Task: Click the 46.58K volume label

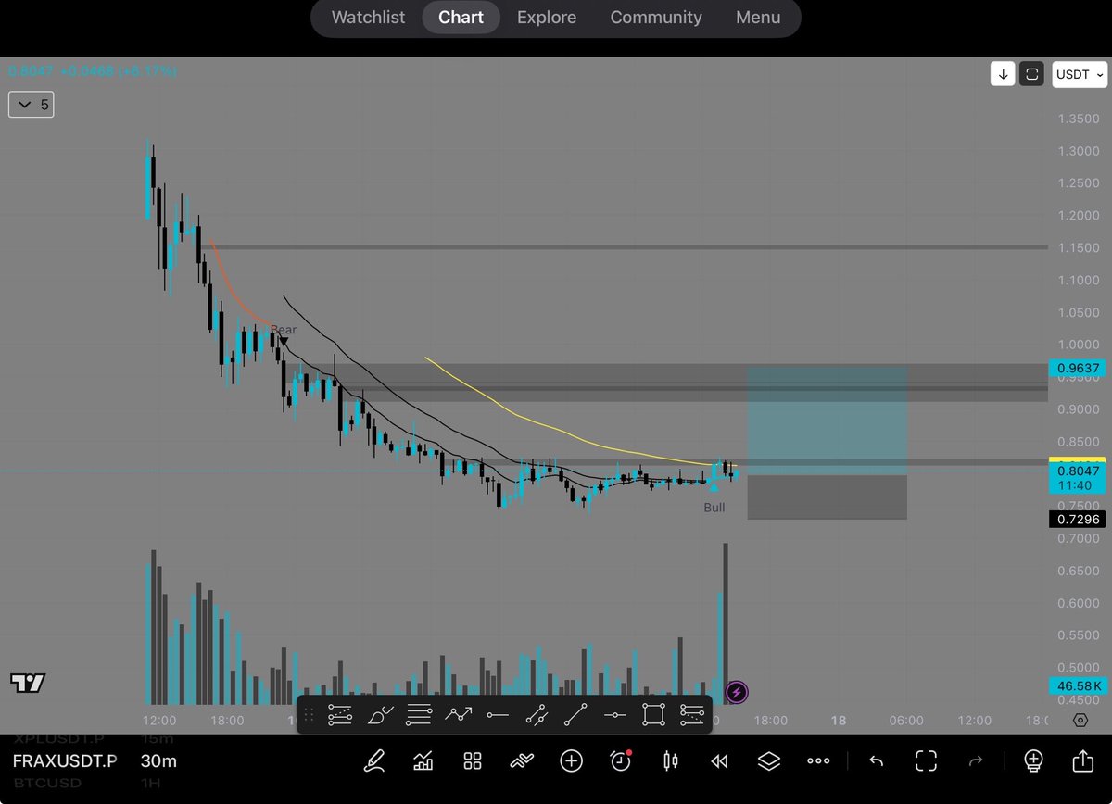Action: coord(1078,686)
